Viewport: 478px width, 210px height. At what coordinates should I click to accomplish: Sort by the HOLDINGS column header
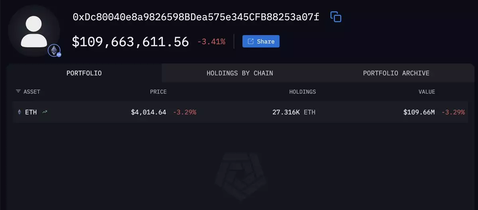[303, 92]
